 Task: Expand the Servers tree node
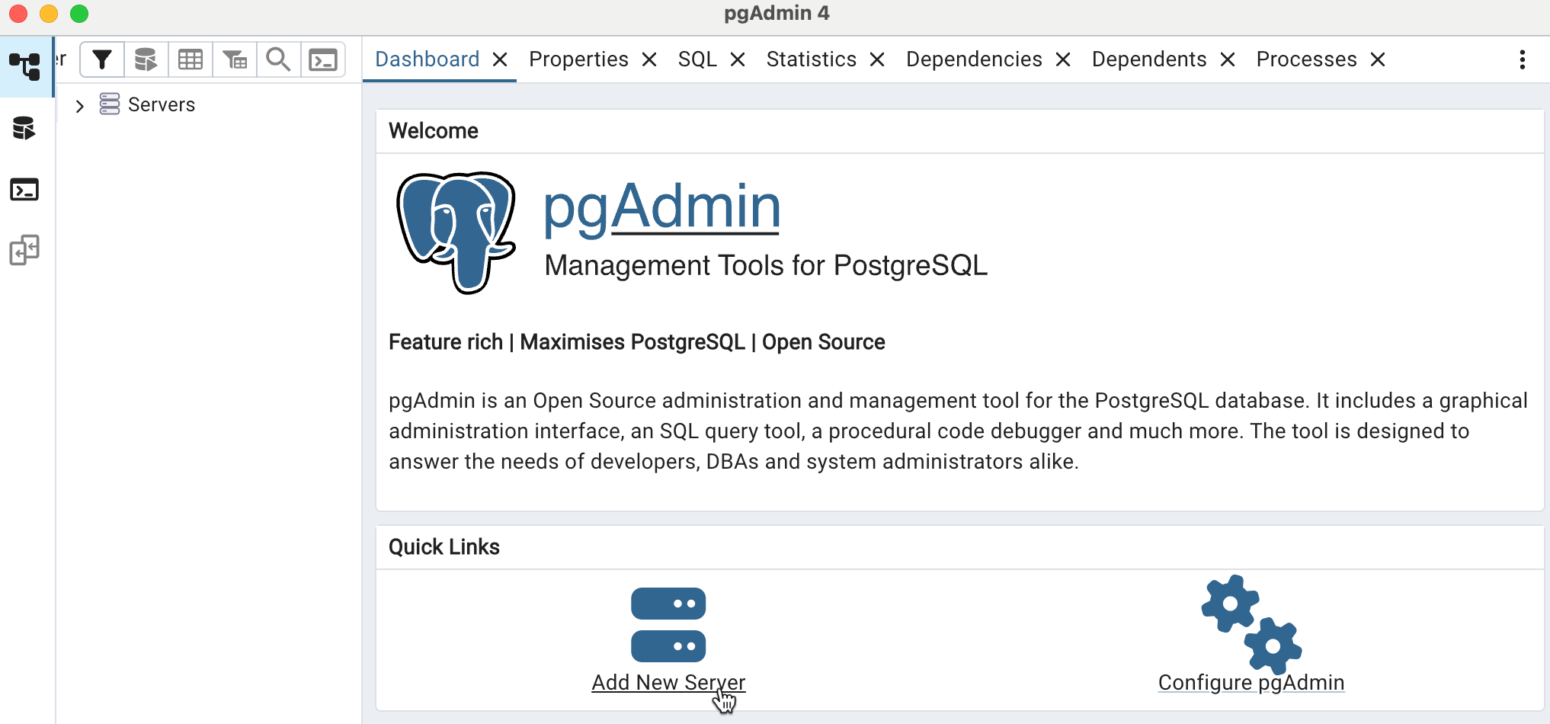point(80,105)
